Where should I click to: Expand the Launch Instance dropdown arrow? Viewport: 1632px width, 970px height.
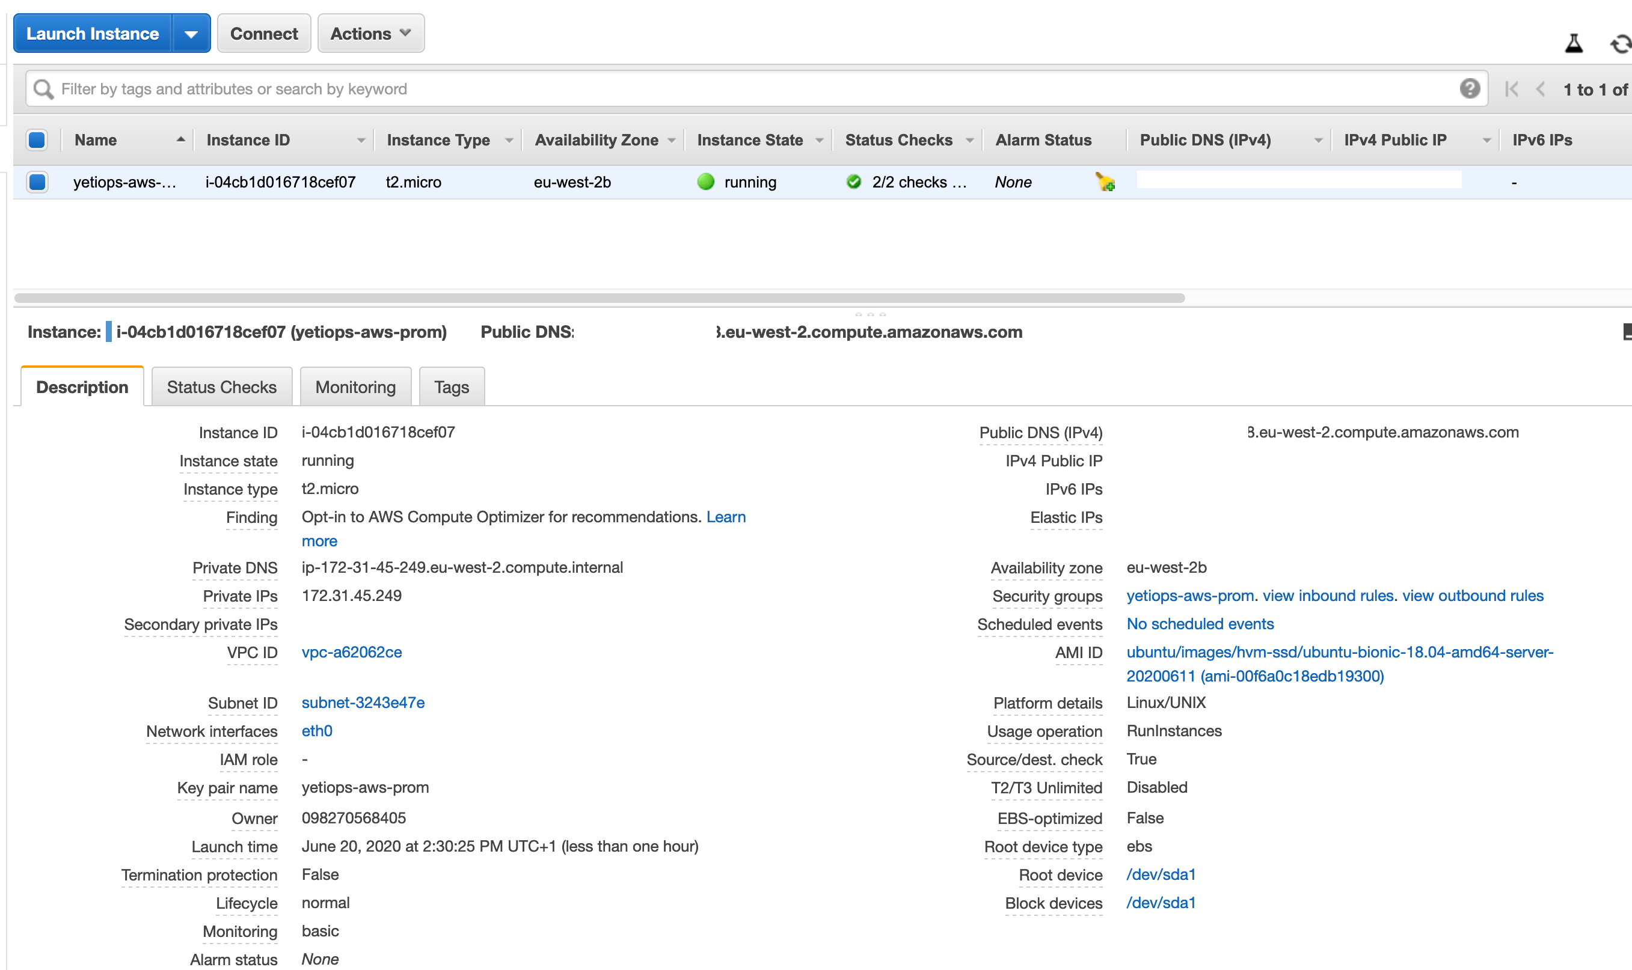pyautogui.click(x=190, y=32)
